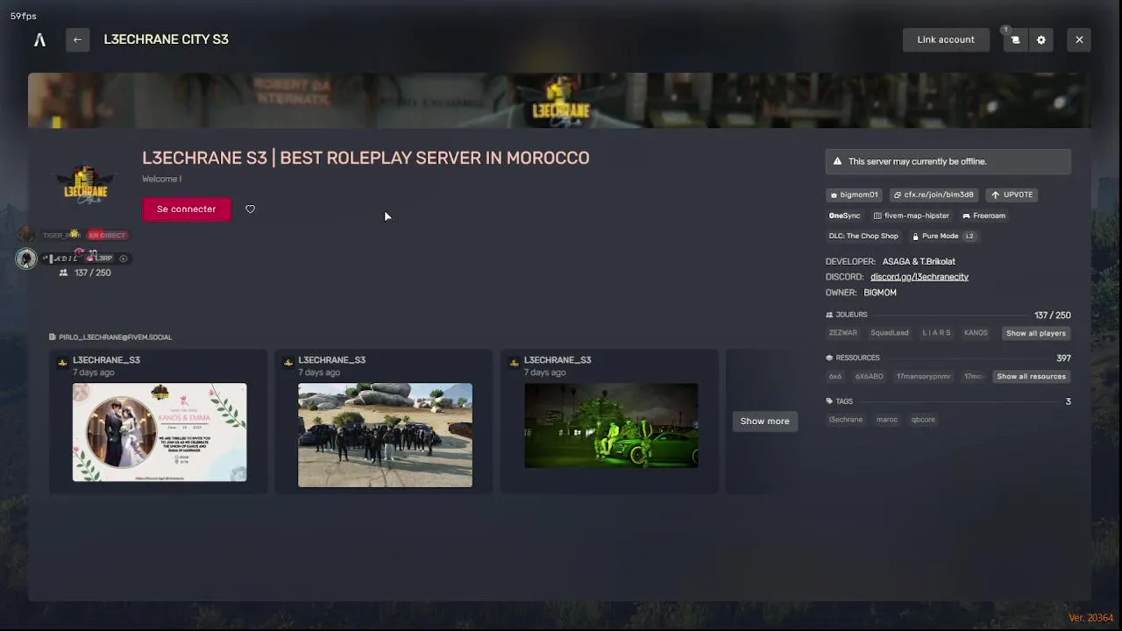Favorite the server with heart icon
This screenshot has width=1122, height=631.
(x=250, y=209)
